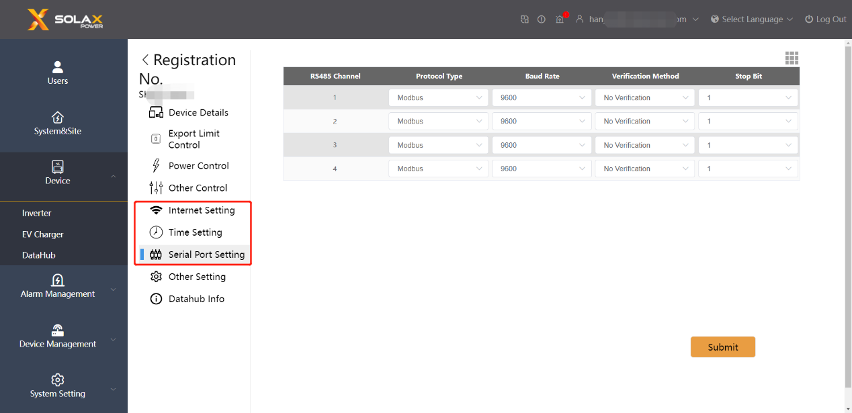Viewport: 852px width, 413px height.
Task: Expand the Select Language dropdown
Action: click(x=752, y=19)
